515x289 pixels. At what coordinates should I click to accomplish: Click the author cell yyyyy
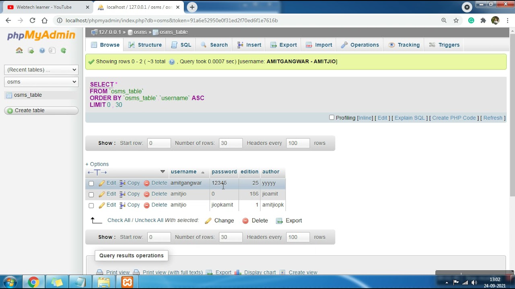point(273,183)
